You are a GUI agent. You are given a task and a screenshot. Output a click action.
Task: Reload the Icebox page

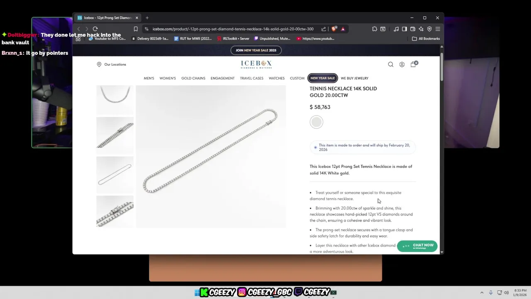tap(95, 29)
